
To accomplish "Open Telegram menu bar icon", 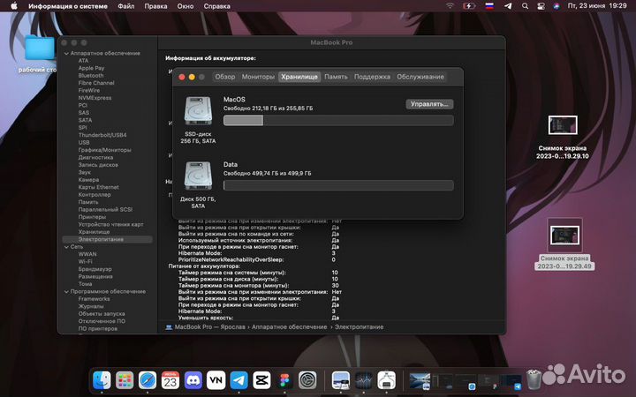I will [x=508, y=6].
